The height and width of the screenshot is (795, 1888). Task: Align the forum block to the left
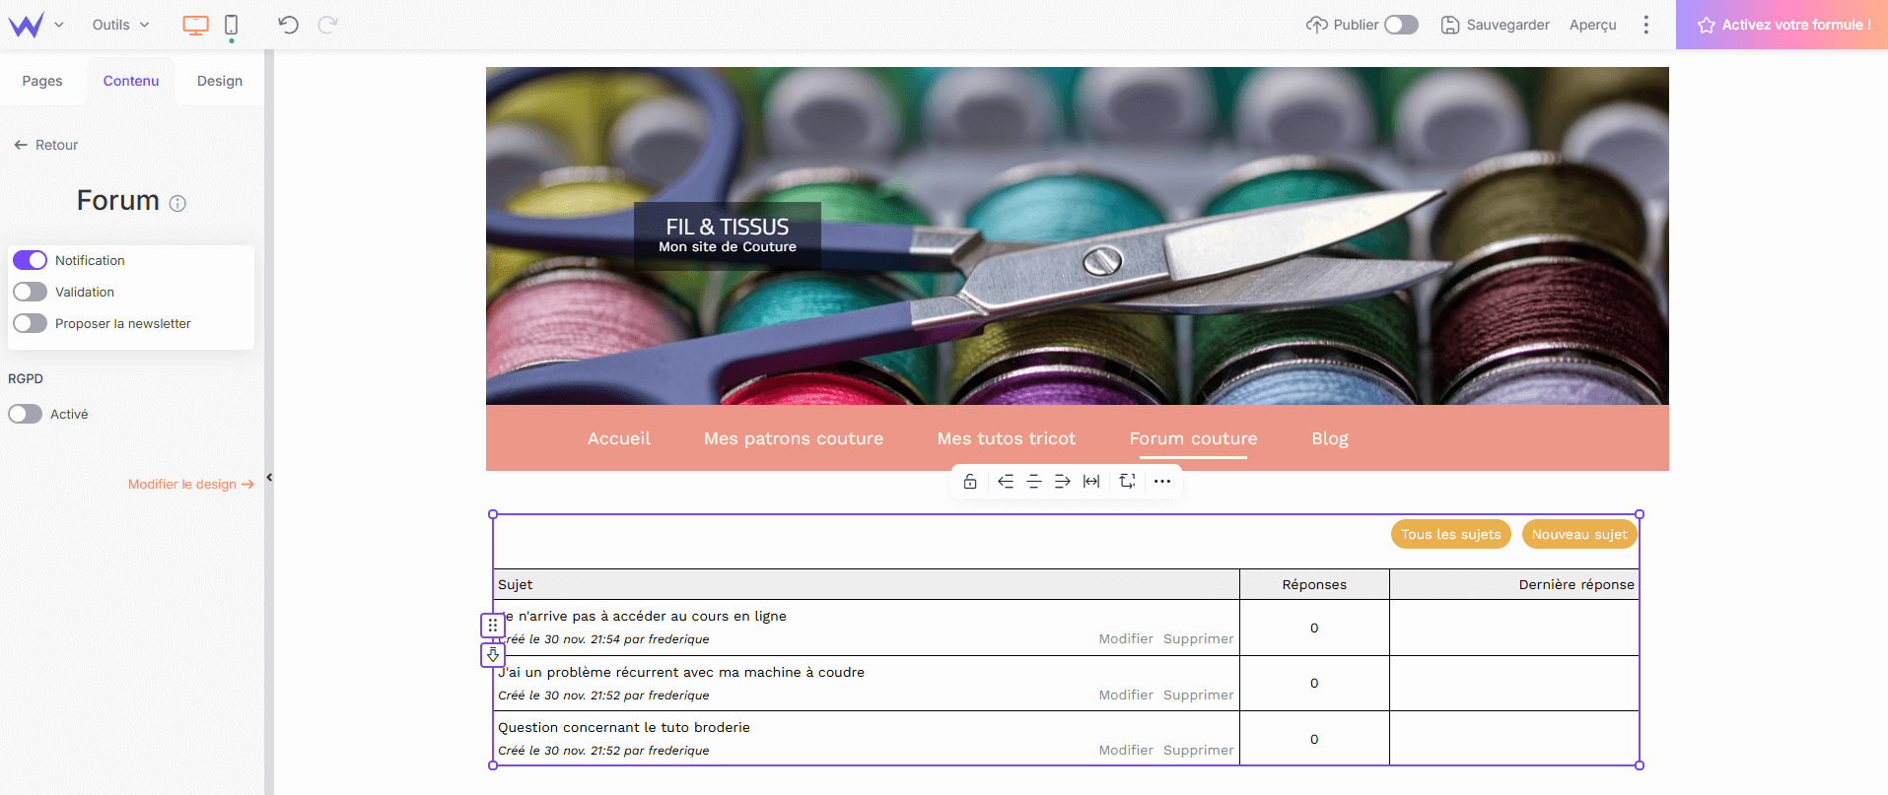click(1006, 482)
